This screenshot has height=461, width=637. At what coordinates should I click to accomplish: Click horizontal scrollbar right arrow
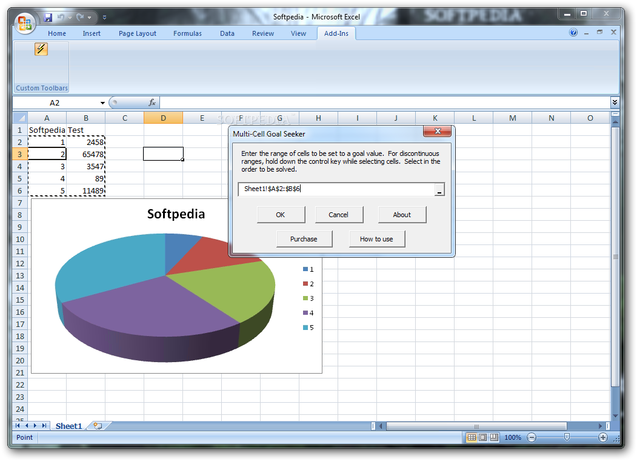pos(600,426)
